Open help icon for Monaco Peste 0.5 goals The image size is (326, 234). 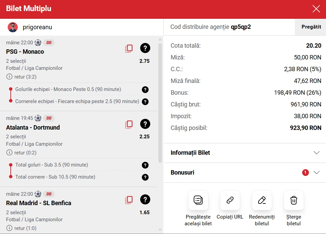145,90
